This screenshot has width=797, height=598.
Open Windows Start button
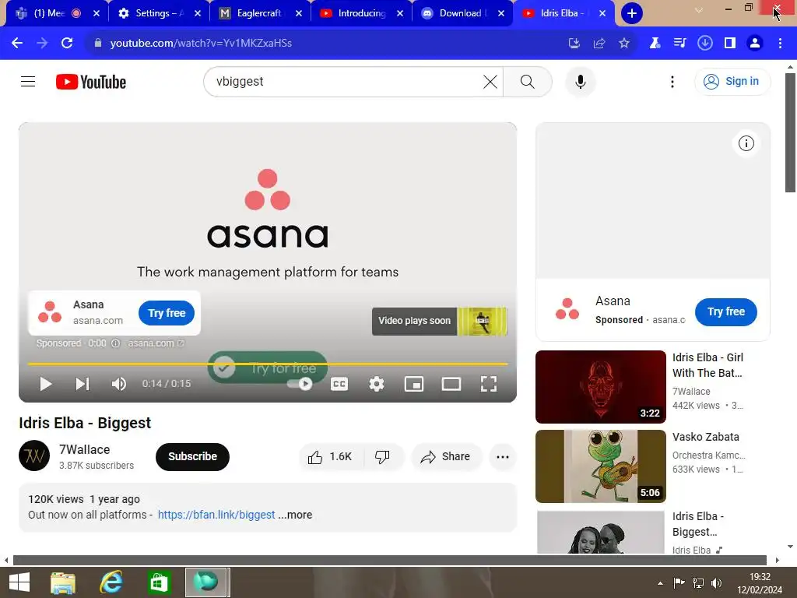(19, 582)
